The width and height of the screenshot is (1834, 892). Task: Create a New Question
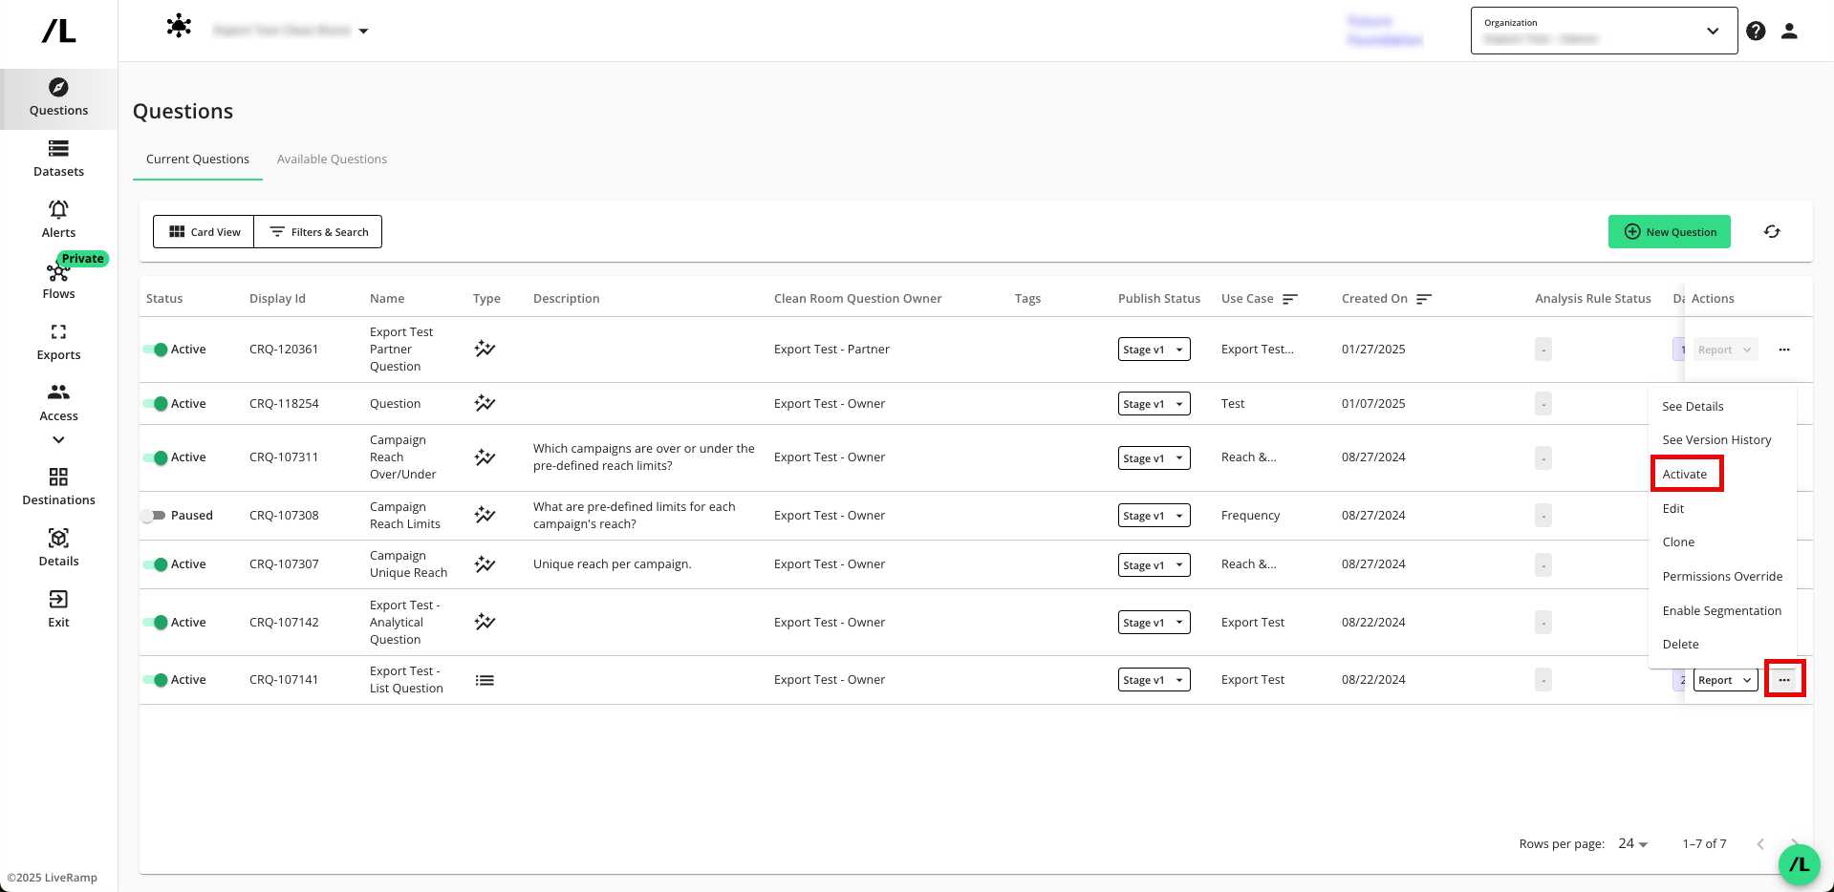pyautogui.click(x=1669, y=231)
